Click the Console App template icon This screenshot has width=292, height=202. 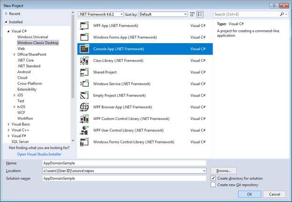[84, 49]
